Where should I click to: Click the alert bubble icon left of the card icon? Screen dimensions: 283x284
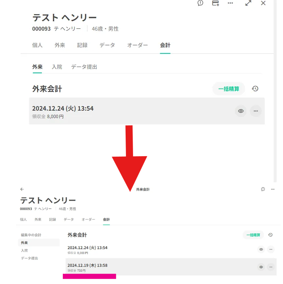(x=200, y=3)
